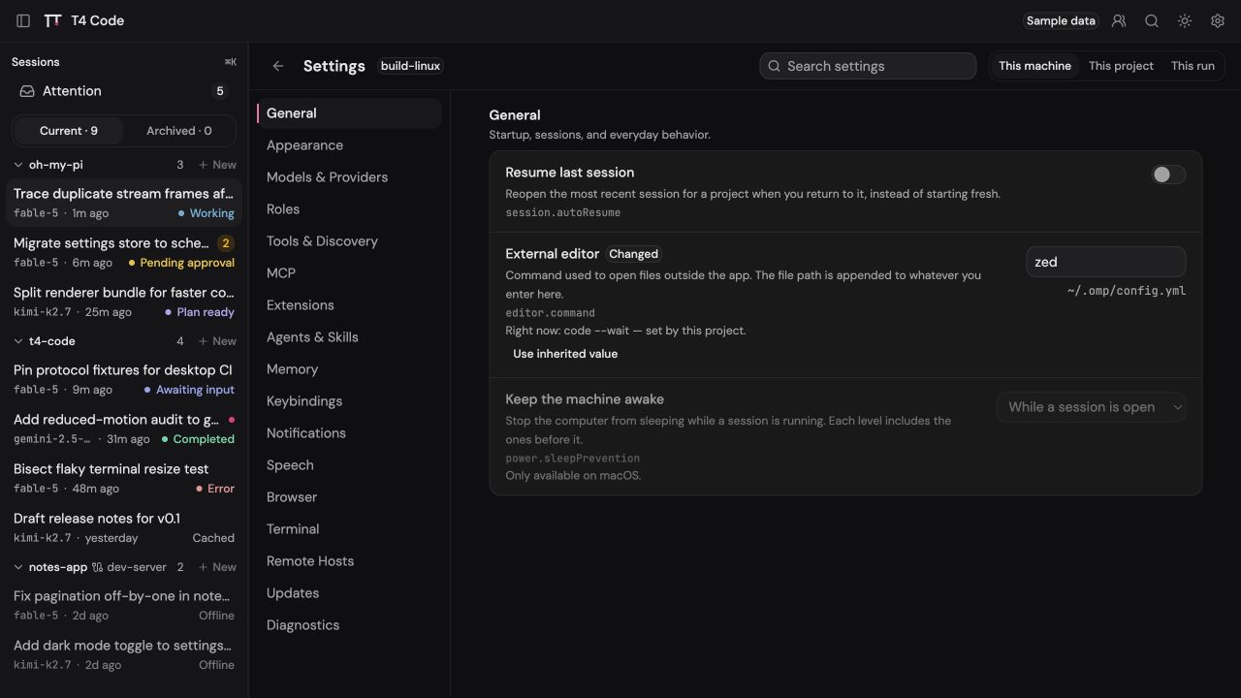Click New session for t4-code

(x=217, y=341)
